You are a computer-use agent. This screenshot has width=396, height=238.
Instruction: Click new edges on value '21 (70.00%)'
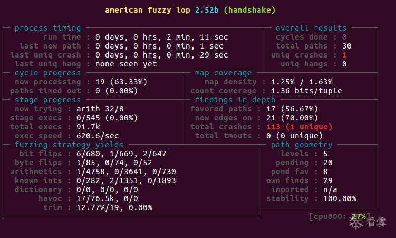[x=292, y=118]
